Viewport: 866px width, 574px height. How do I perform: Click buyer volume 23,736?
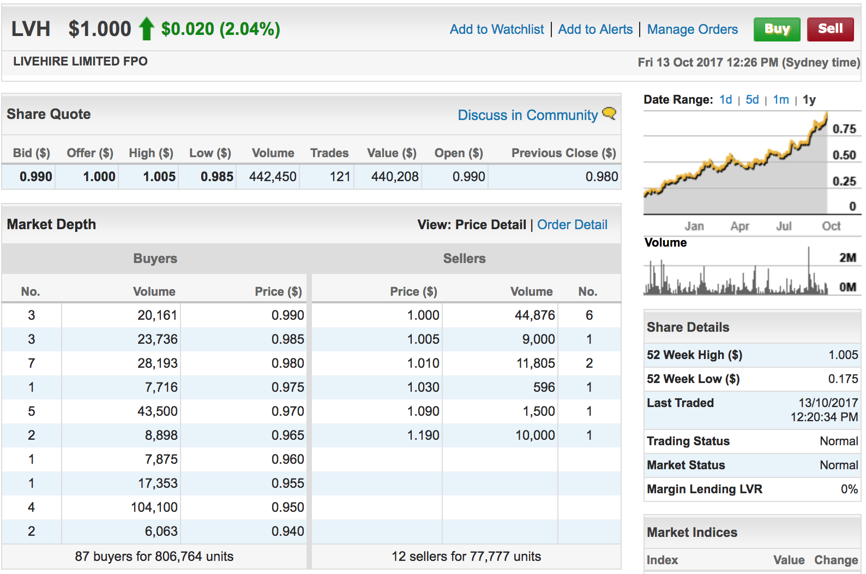(x=158, y=339)
